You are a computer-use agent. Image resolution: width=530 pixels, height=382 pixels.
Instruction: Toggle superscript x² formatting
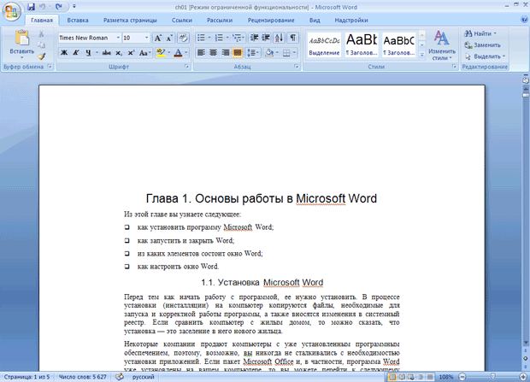click(x=131, y=53)
